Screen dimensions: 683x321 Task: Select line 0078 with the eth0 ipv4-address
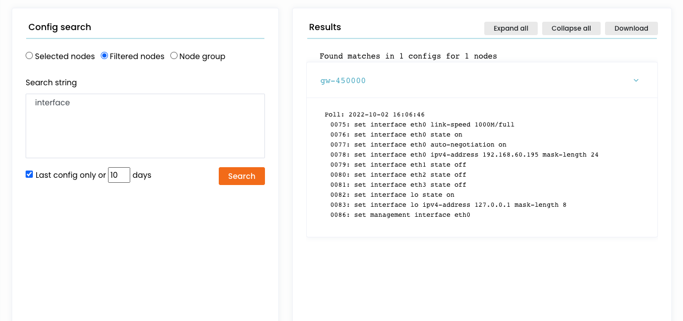[464, 155]
